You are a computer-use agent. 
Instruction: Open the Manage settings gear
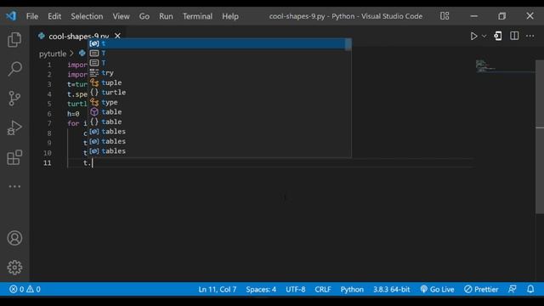point(14,267)
